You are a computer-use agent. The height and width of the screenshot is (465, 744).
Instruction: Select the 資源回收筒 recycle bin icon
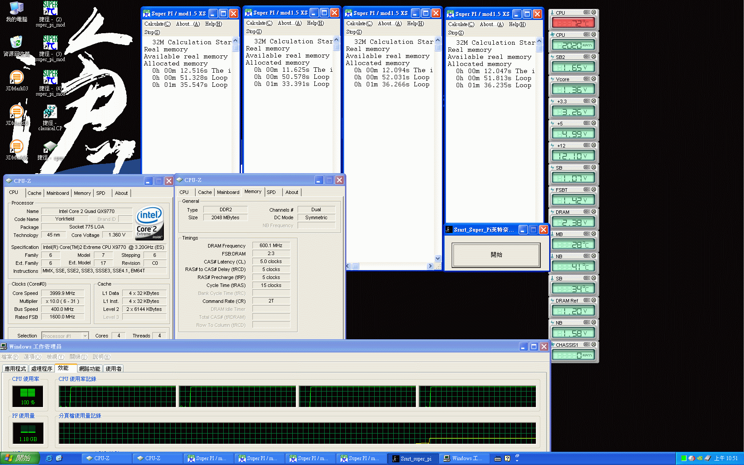(16, 46)
